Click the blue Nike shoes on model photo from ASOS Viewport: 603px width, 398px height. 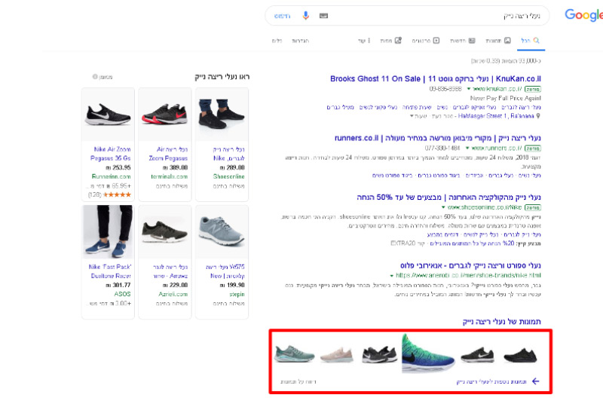point(108,232)
